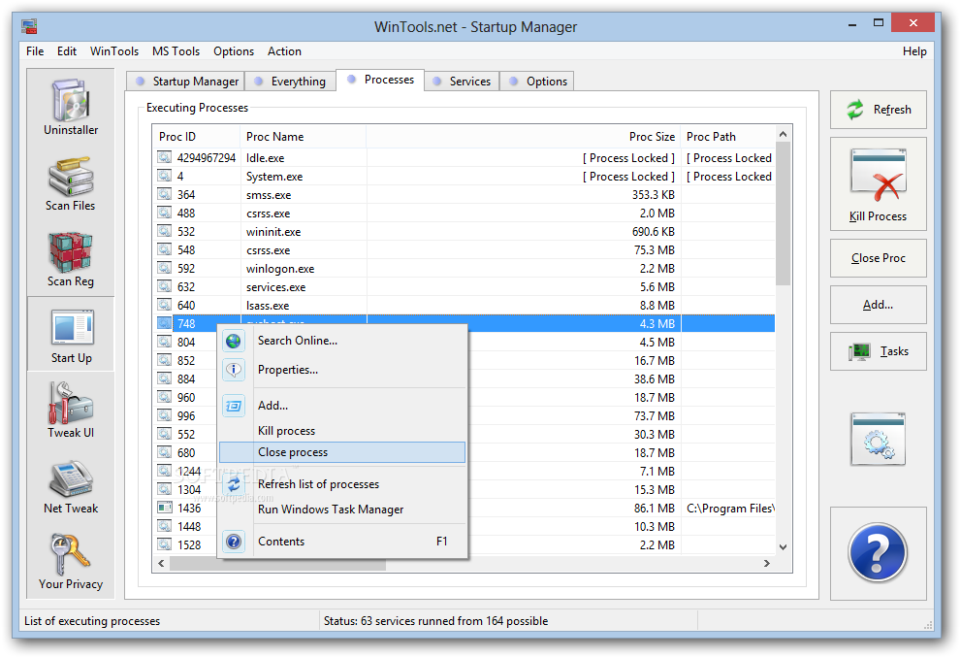
Task: Open the Options menu in menu bar
Action: tap(234, 51)
